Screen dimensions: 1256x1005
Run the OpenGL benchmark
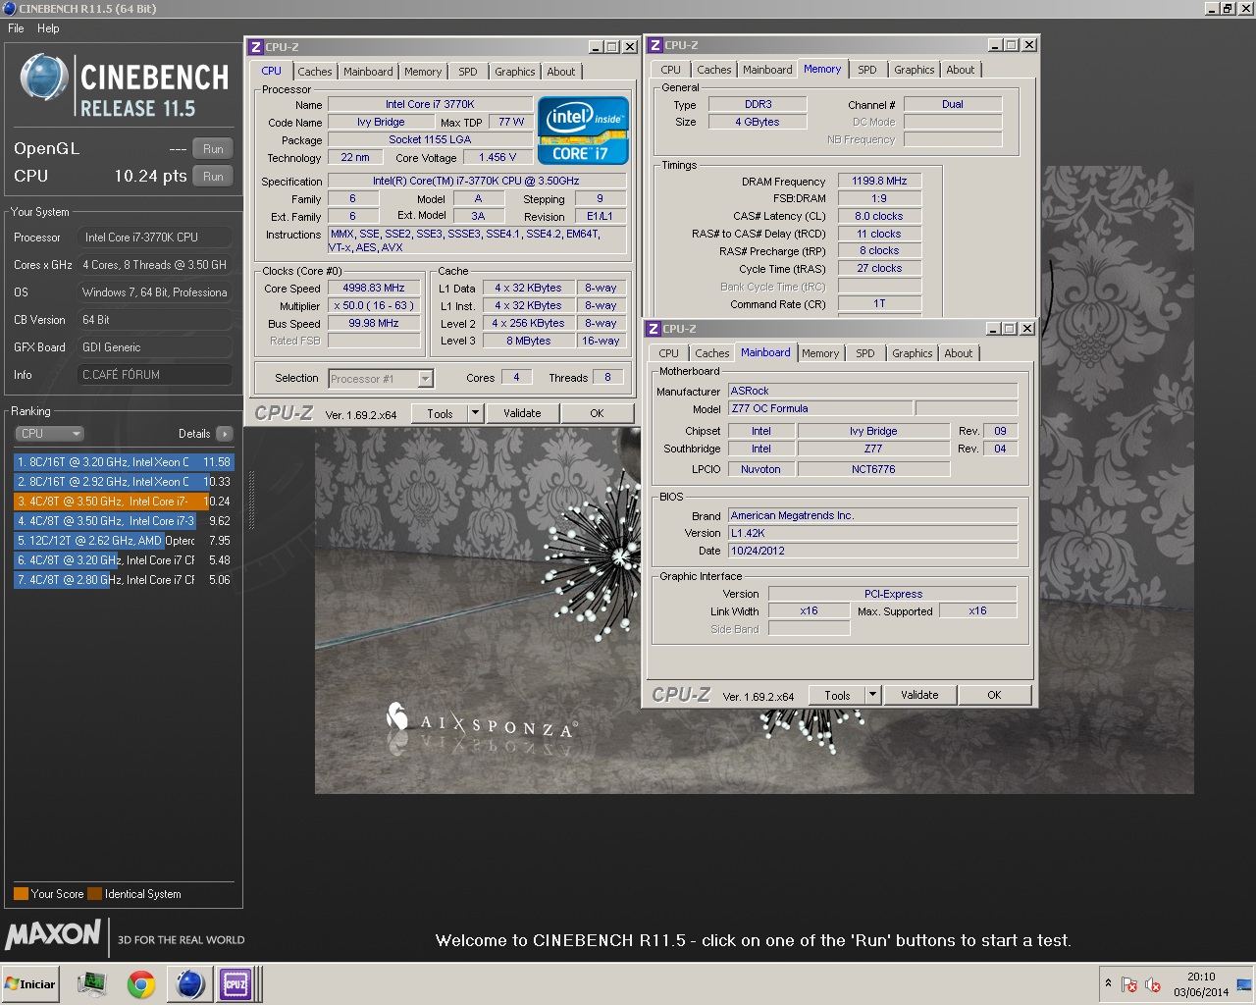pos(213,149)
